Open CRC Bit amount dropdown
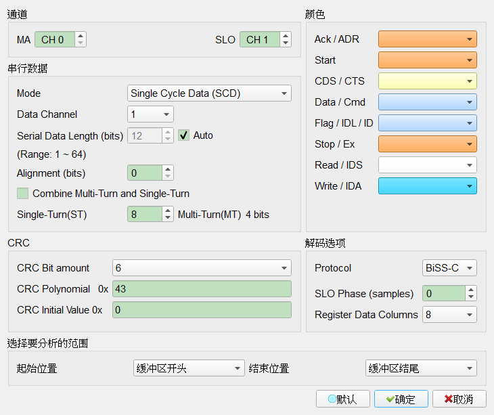Image resolution: width=494 pixels, height=415 pixels. (x=202, y=268)
